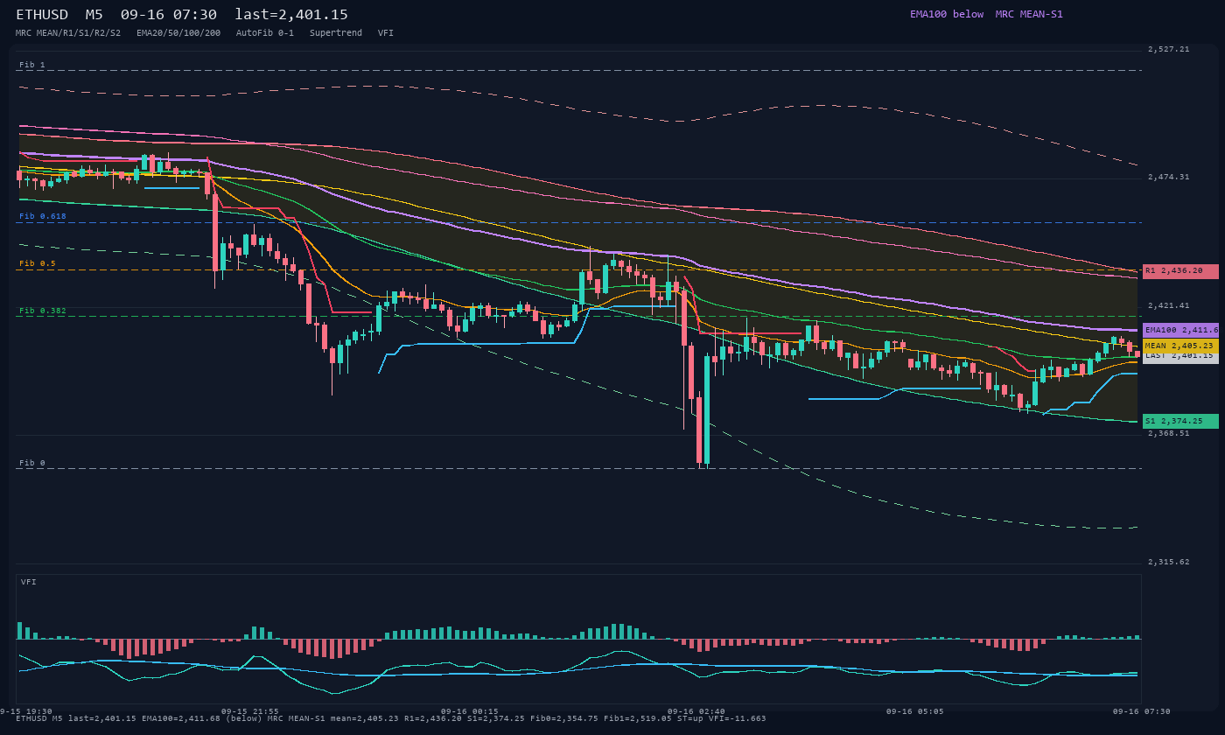Select the M5 timeframe label
The width and height of the screenshot is (1225, 735).
pyautogui.click(x=94, y=15)
